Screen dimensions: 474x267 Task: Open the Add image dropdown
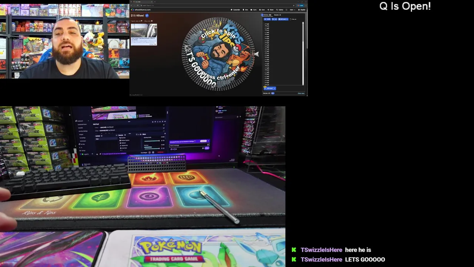283,19
